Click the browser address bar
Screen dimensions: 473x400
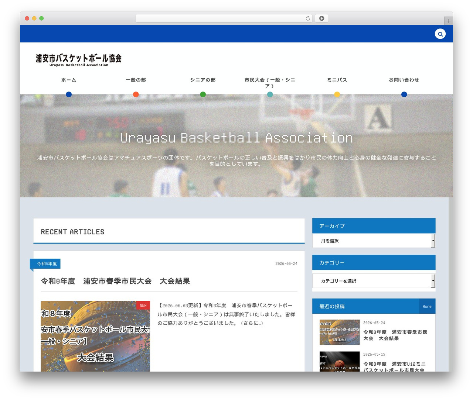coord(224,18)
